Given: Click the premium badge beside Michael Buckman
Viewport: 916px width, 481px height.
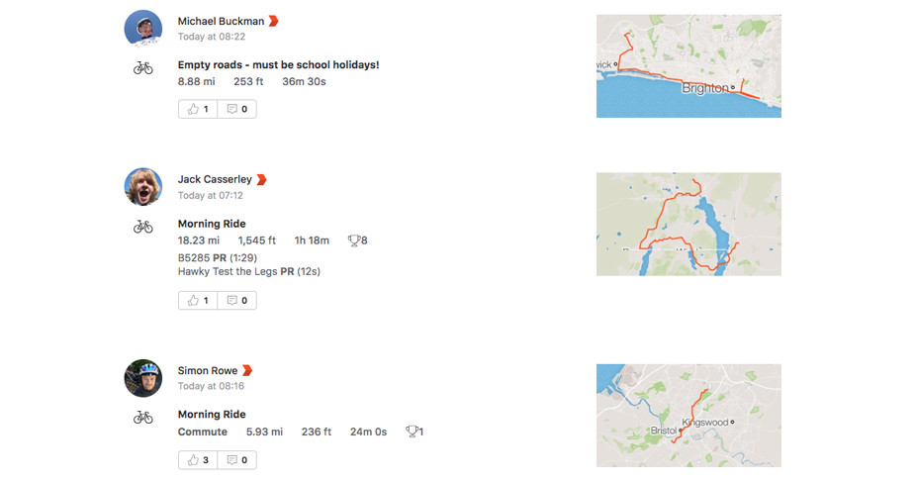Looking at the screenshot, I should (273, 21).
